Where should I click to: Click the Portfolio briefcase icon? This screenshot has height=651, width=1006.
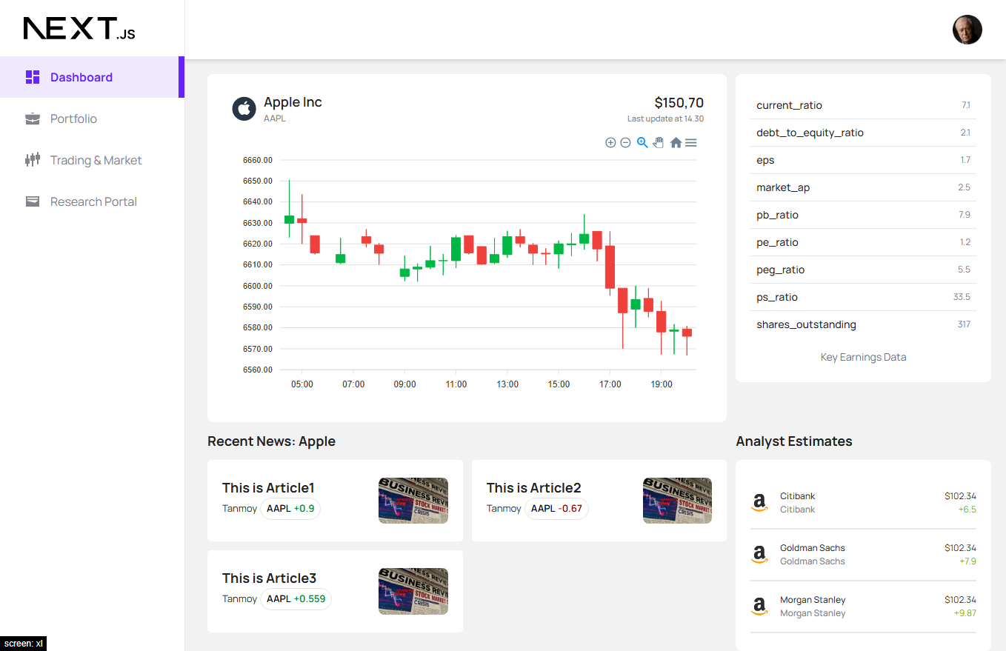[33, 118]
